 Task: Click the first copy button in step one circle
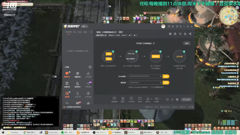tap(109, 54)
